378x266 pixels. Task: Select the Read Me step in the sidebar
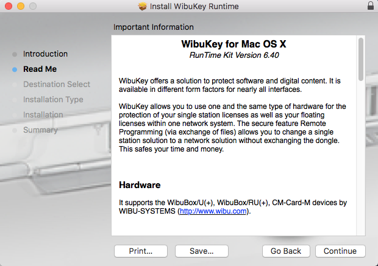[40, 69]
